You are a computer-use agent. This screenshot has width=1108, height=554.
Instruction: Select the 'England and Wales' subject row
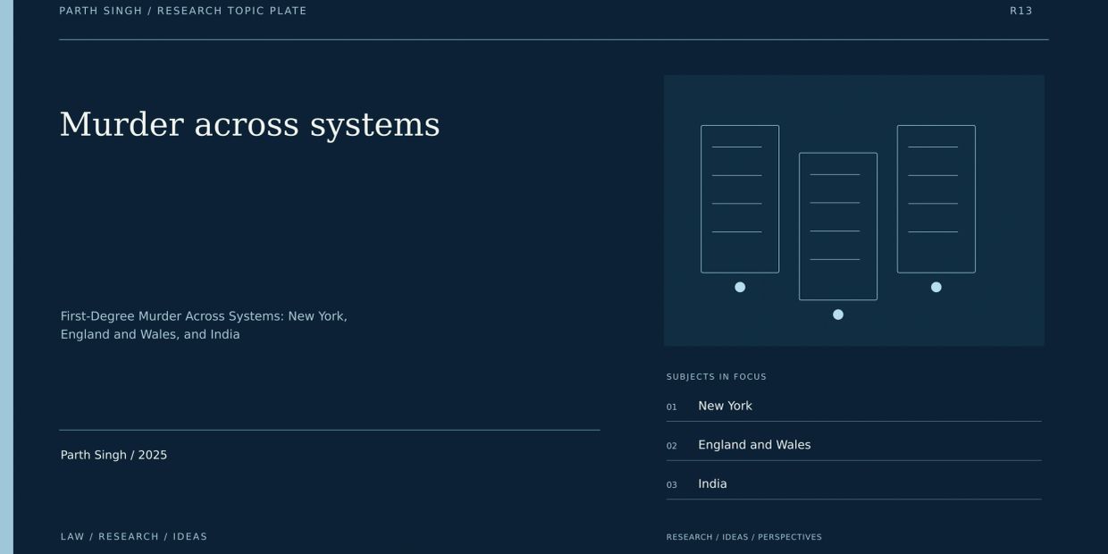click(853, 445)
